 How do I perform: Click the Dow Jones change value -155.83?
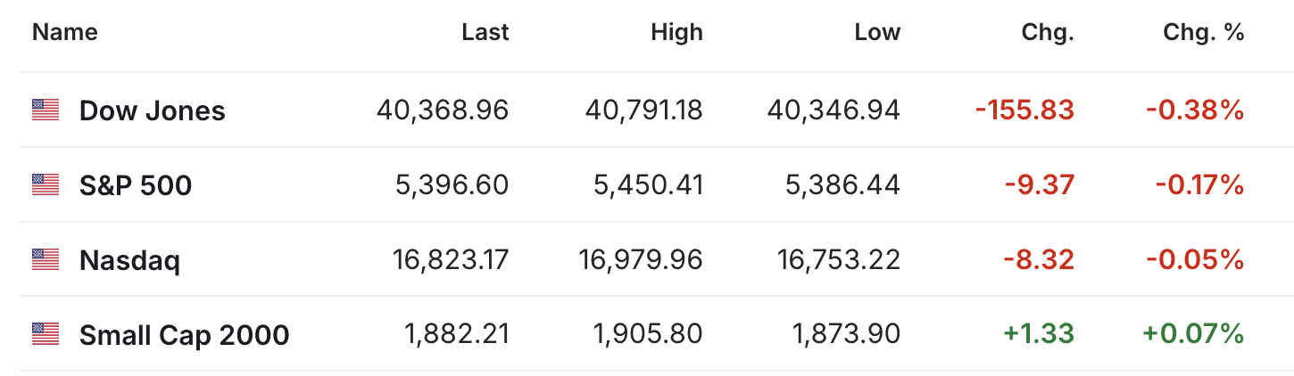point(1024,110)
